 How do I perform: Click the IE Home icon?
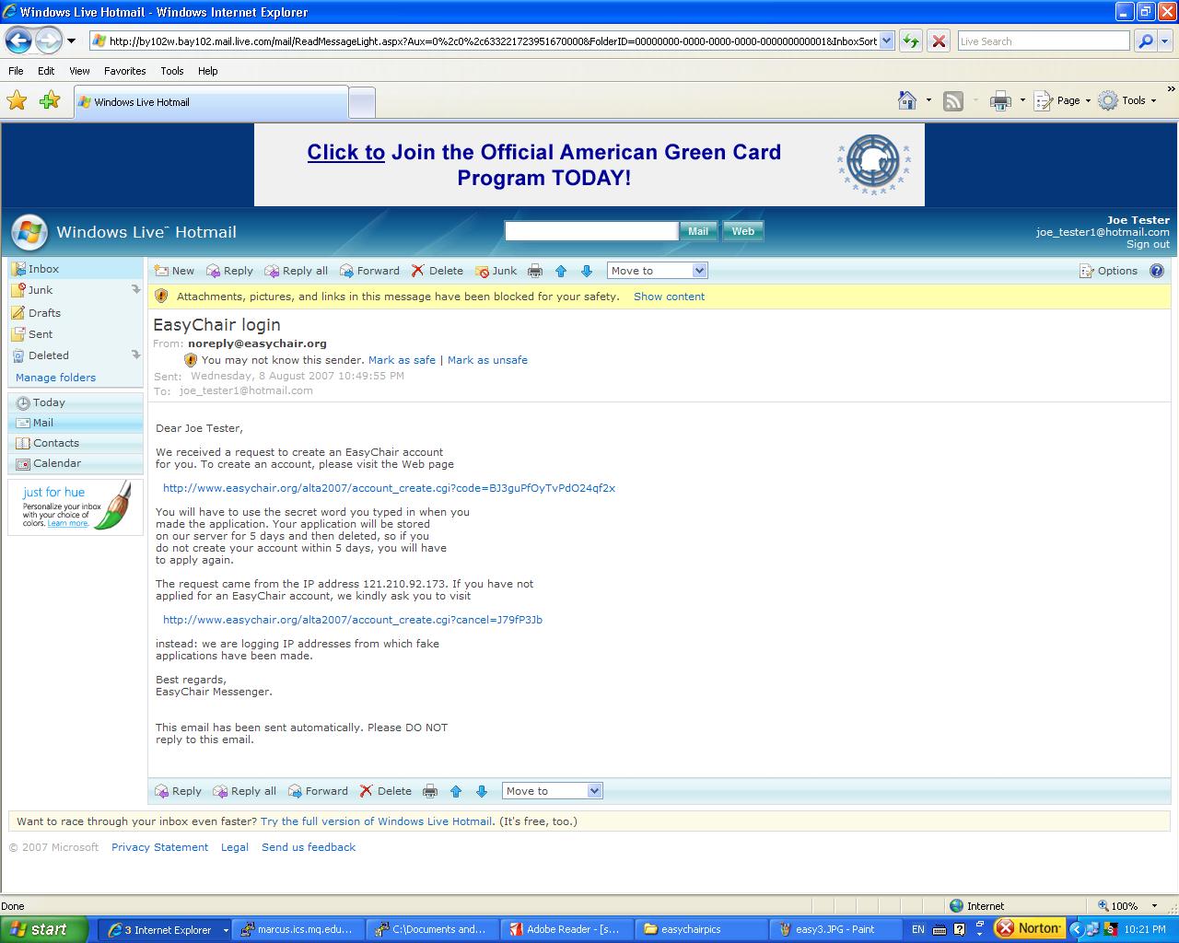907,100
